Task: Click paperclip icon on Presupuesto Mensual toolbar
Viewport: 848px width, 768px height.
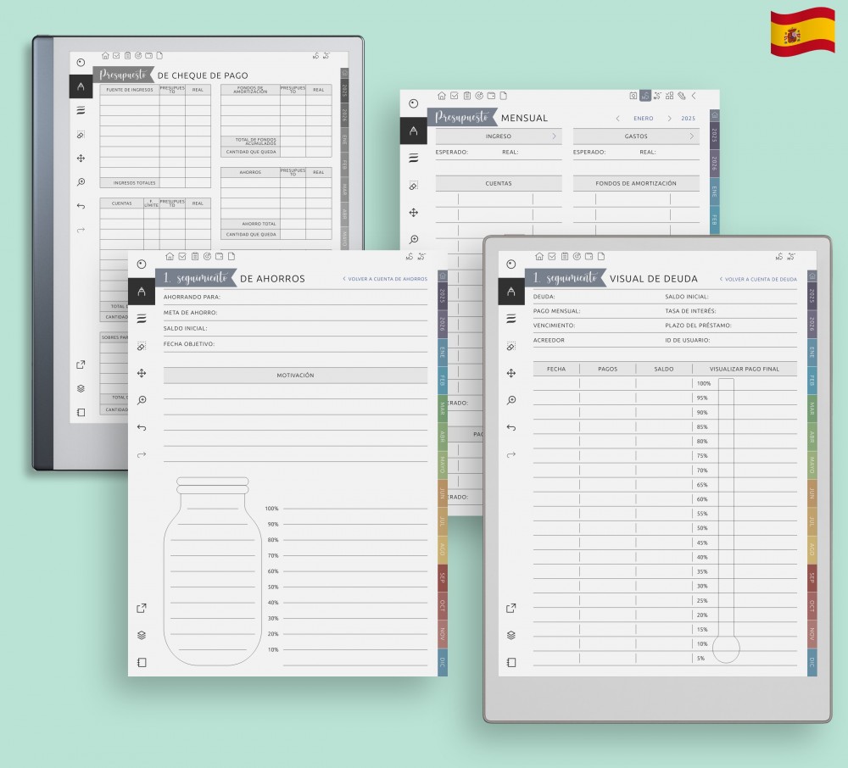Action: [682, 96]
